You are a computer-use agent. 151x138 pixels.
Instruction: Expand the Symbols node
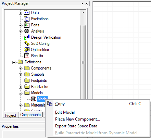tap(20, 75)
